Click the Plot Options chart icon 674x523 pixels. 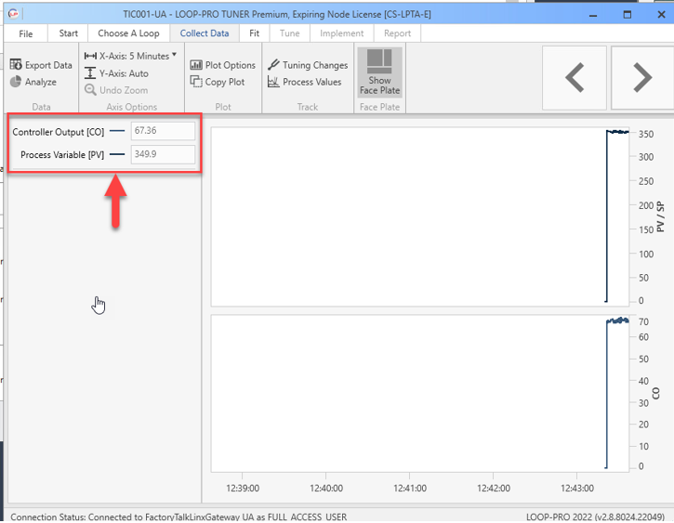tap(196, 65)
